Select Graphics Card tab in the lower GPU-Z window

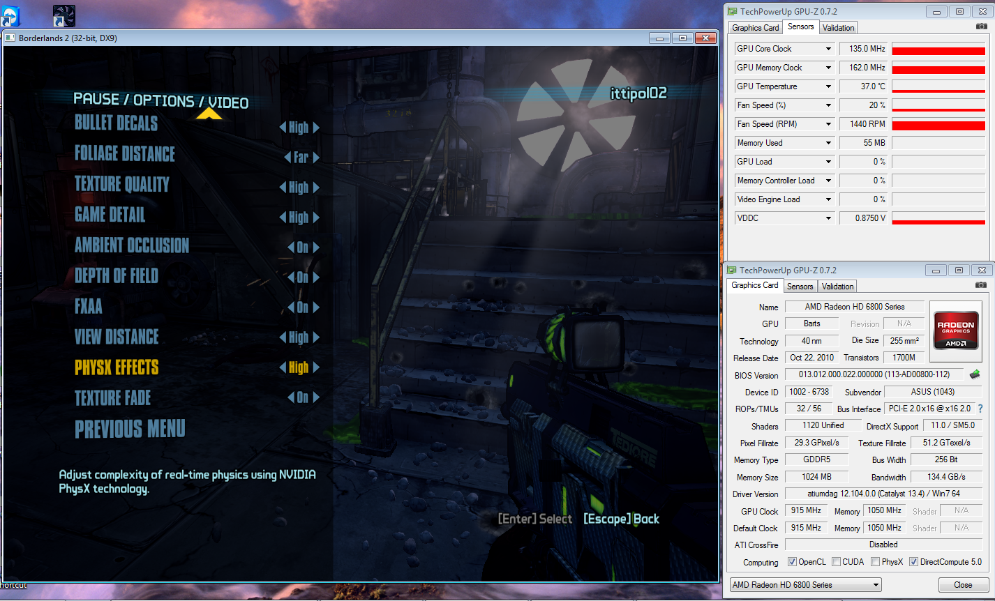click(x=754, y=285)
